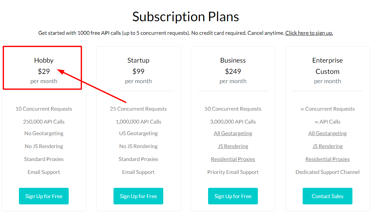This screenshot has width=371, height=212.
Task: Open 'Residential Proxies' link in the Business column
Action: click(x=233, y=159)
